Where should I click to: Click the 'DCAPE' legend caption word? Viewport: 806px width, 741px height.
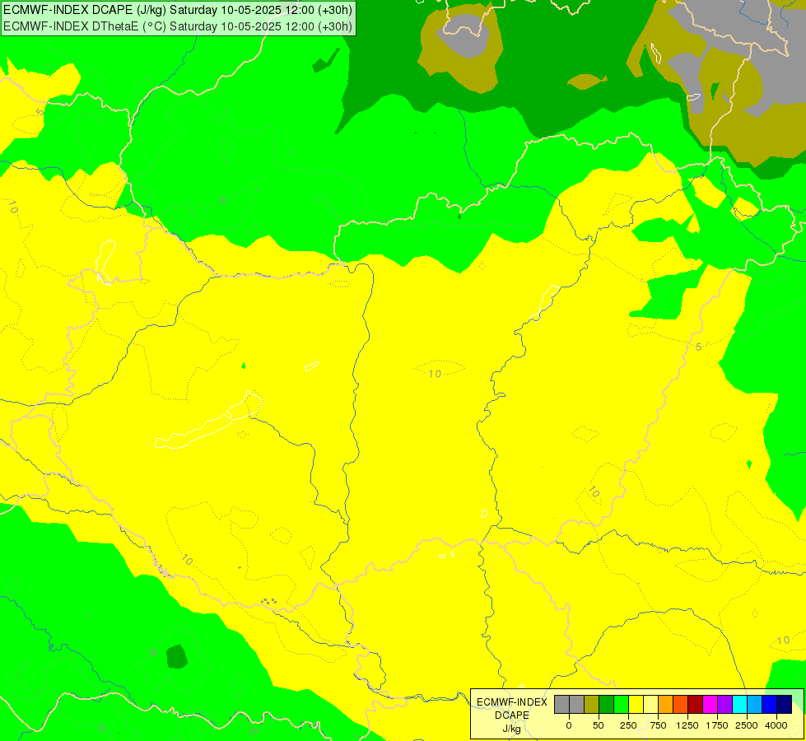[x=512, y=715]
